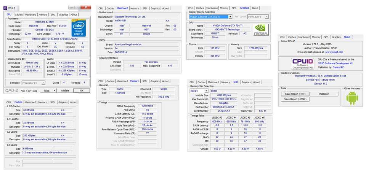Open the www.cpuid.com link
This screenshot has width=366, height=173.
(x=334, y=52)
